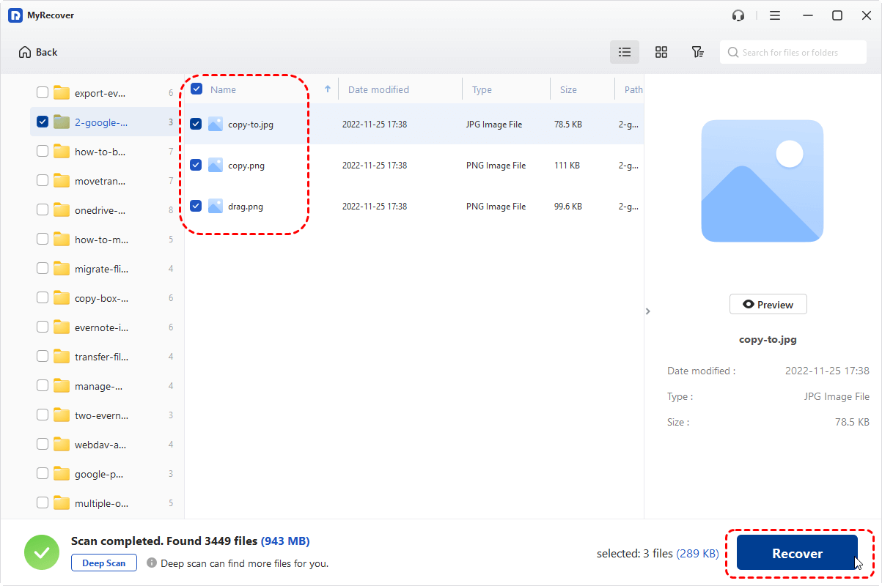The height and width of the screenshot is (586, 882).
Task: Uncheck the select-all checkbox beside Name
Action: (x=196, y=89)
